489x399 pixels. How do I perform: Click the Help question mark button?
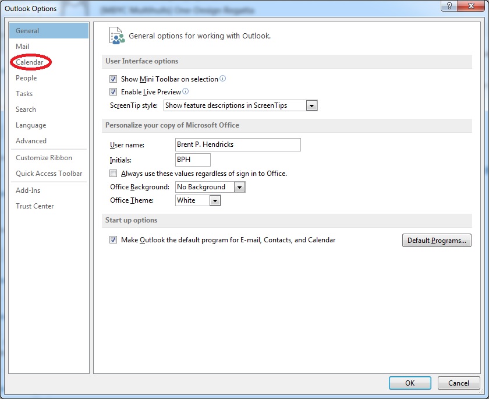click(449, 6)
